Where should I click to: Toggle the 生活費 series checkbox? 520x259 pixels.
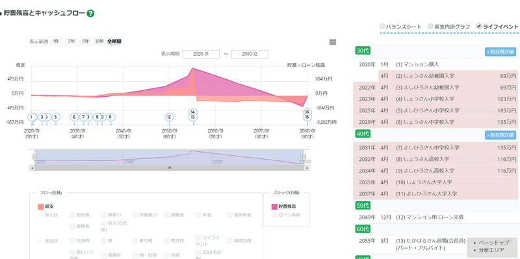(x=72, y=241)
